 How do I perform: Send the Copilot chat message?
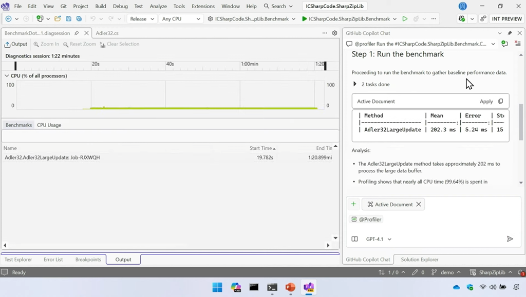pos(510,239)
